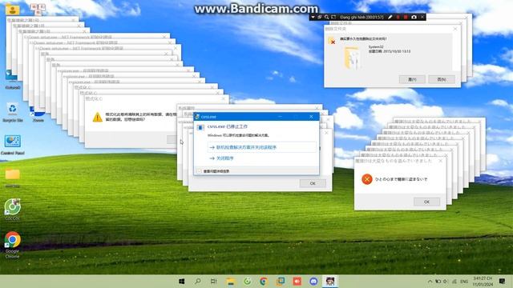Select the active anime-avatar taskbar app

[x=330, y=281]
